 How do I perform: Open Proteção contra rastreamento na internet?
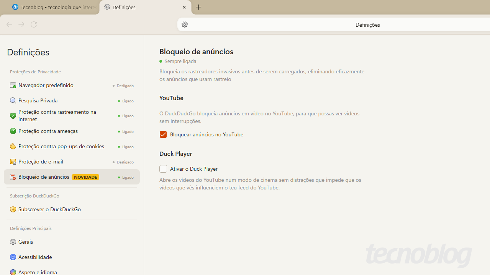click(72, 116)
